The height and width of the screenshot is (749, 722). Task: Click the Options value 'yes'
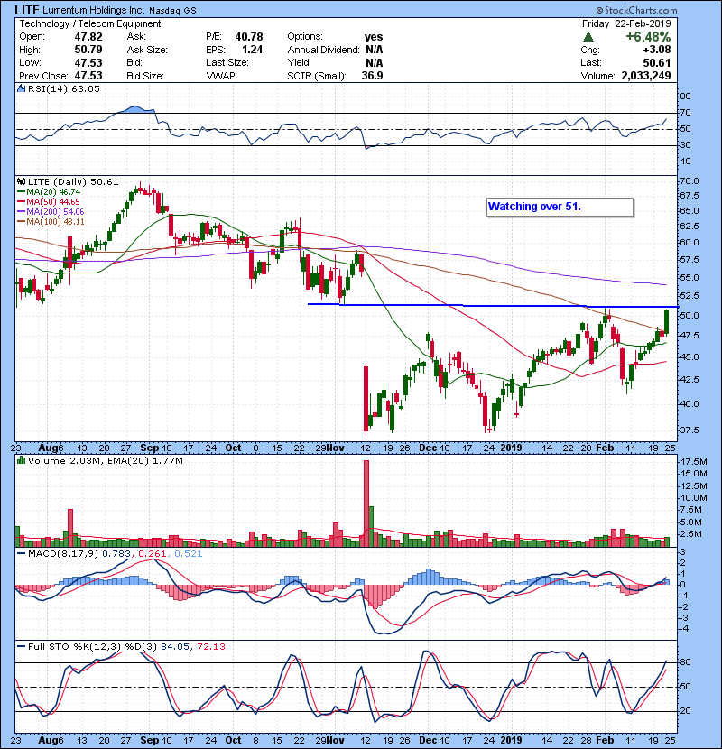point(374,37)
